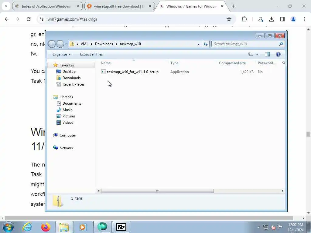Image resolution: width=311 pixels, height=233 pixels.
Task: Toggle Chrome side panel icon
Action: (x=282, y=19)
